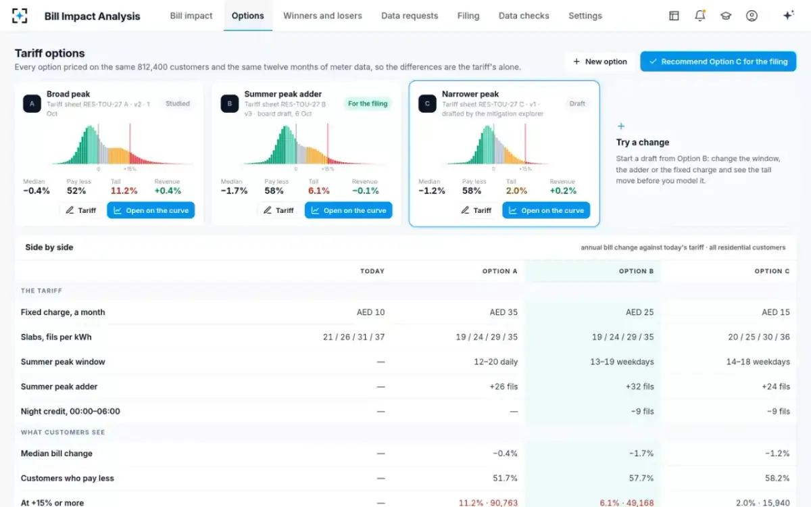Switch to the Bill impact tab
Viewport: 811px width, 507px height.
pos(191,16)
